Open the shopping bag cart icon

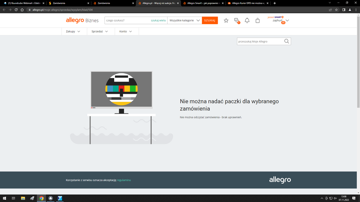(258, 20)
